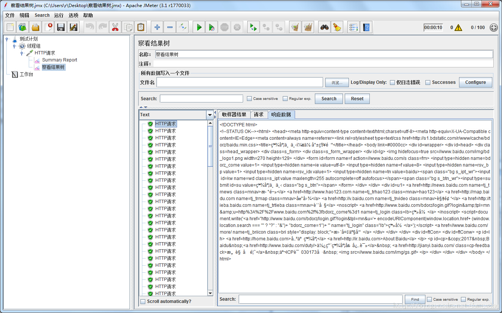The height and width of the screenshot is (313, 502).
Task: Switch to the 请求 tab
Action: coord(258,115)
